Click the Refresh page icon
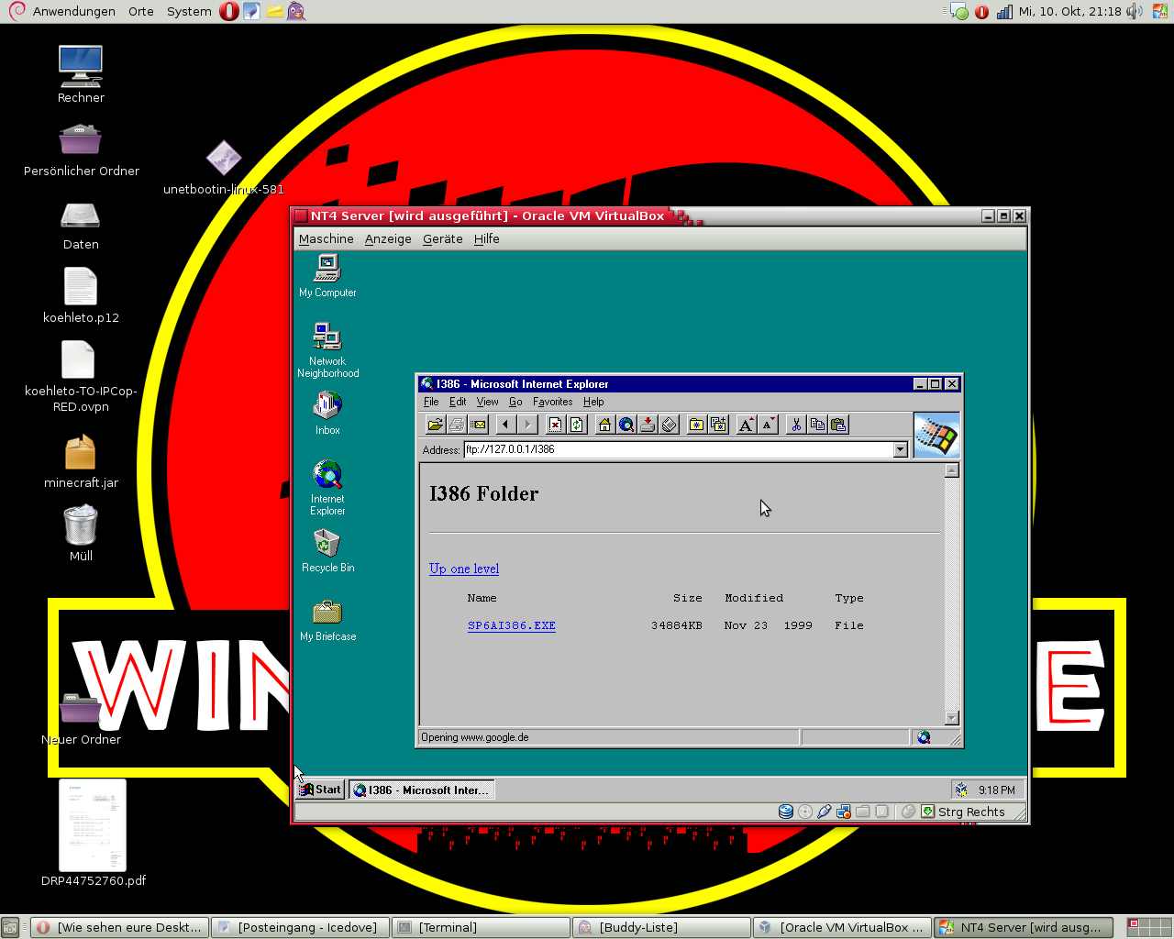Image resolution: width=1174 pixels, height=939 pixels. (x=576, y=425)
